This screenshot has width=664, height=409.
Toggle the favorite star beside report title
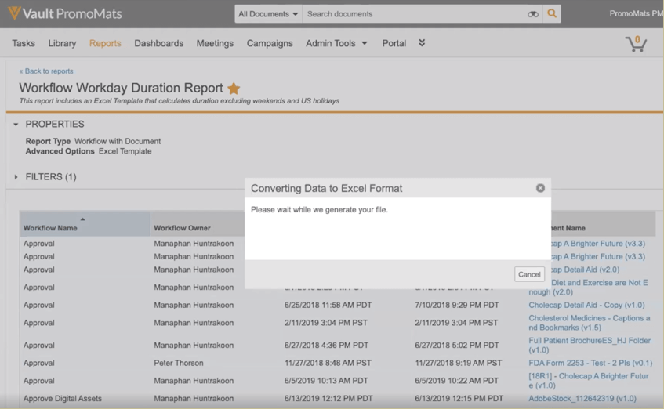(234, 89)
